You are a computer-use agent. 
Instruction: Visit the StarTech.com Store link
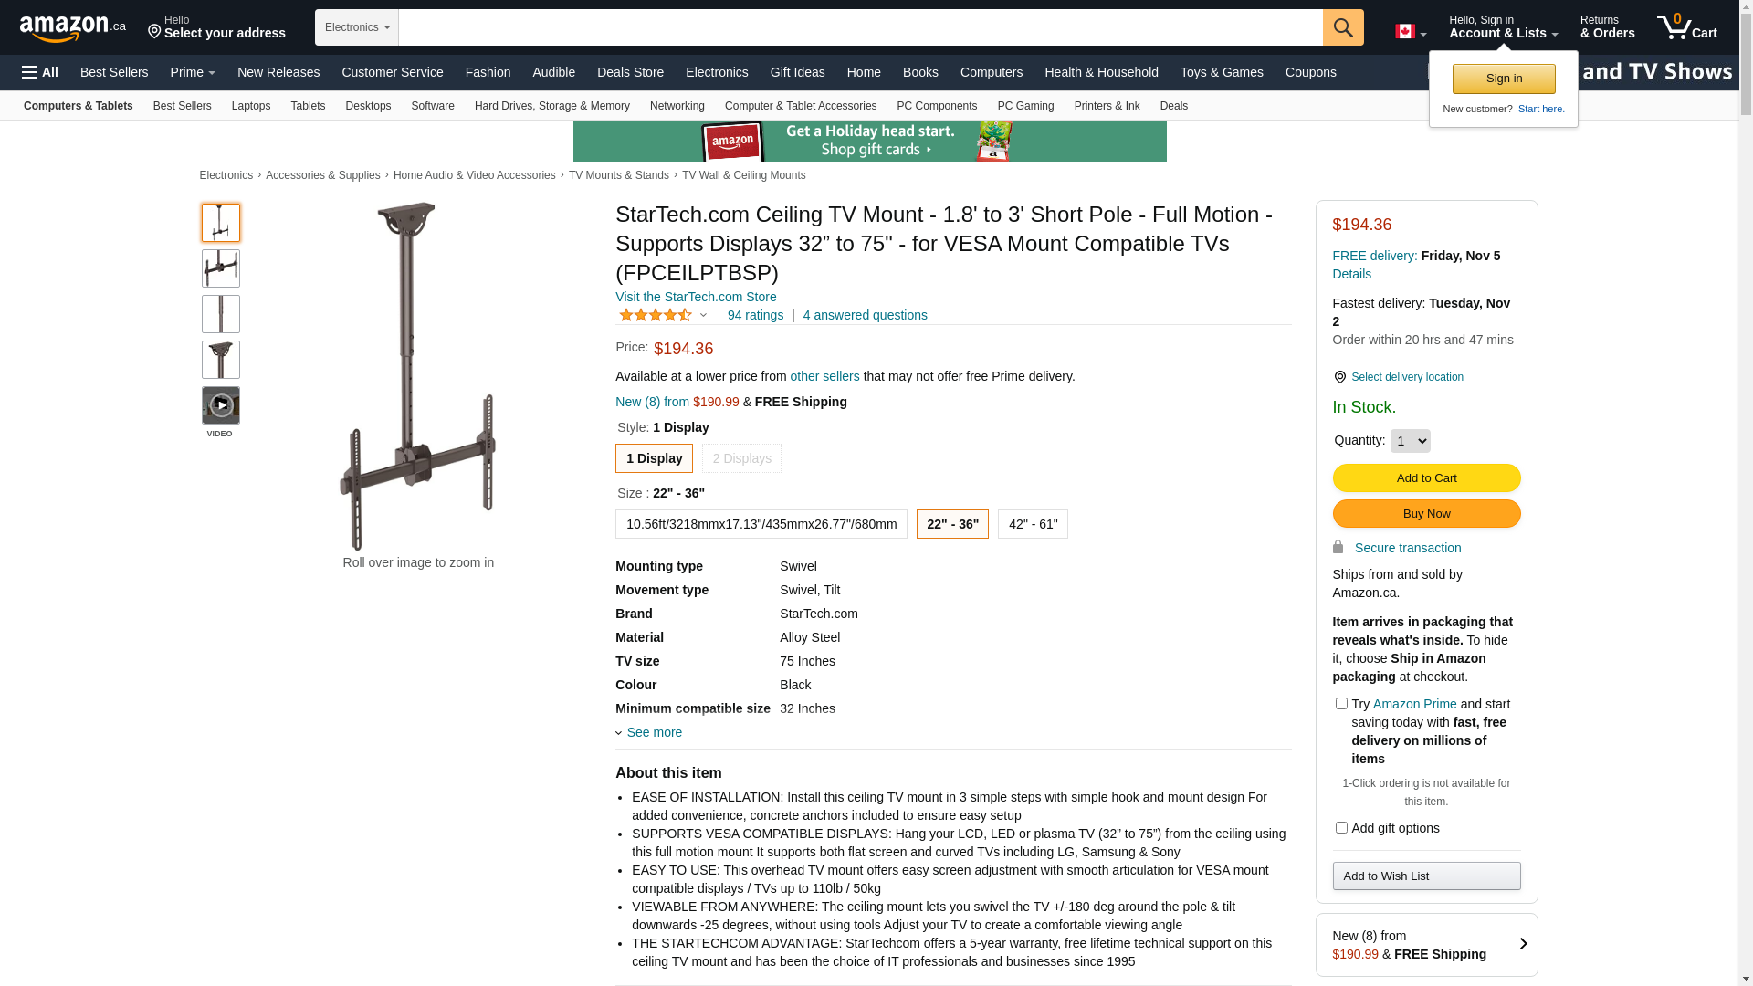[x=696, y=297]
